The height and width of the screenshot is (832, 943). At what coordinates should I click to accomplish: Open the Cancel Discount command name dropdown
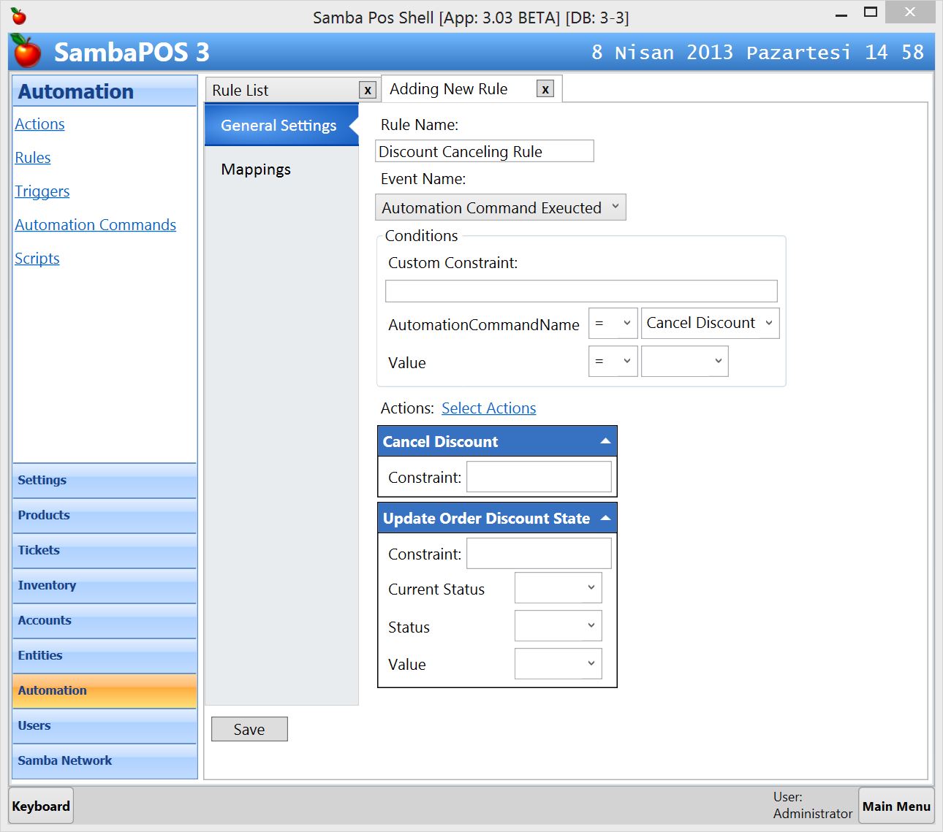click(710, 324)
